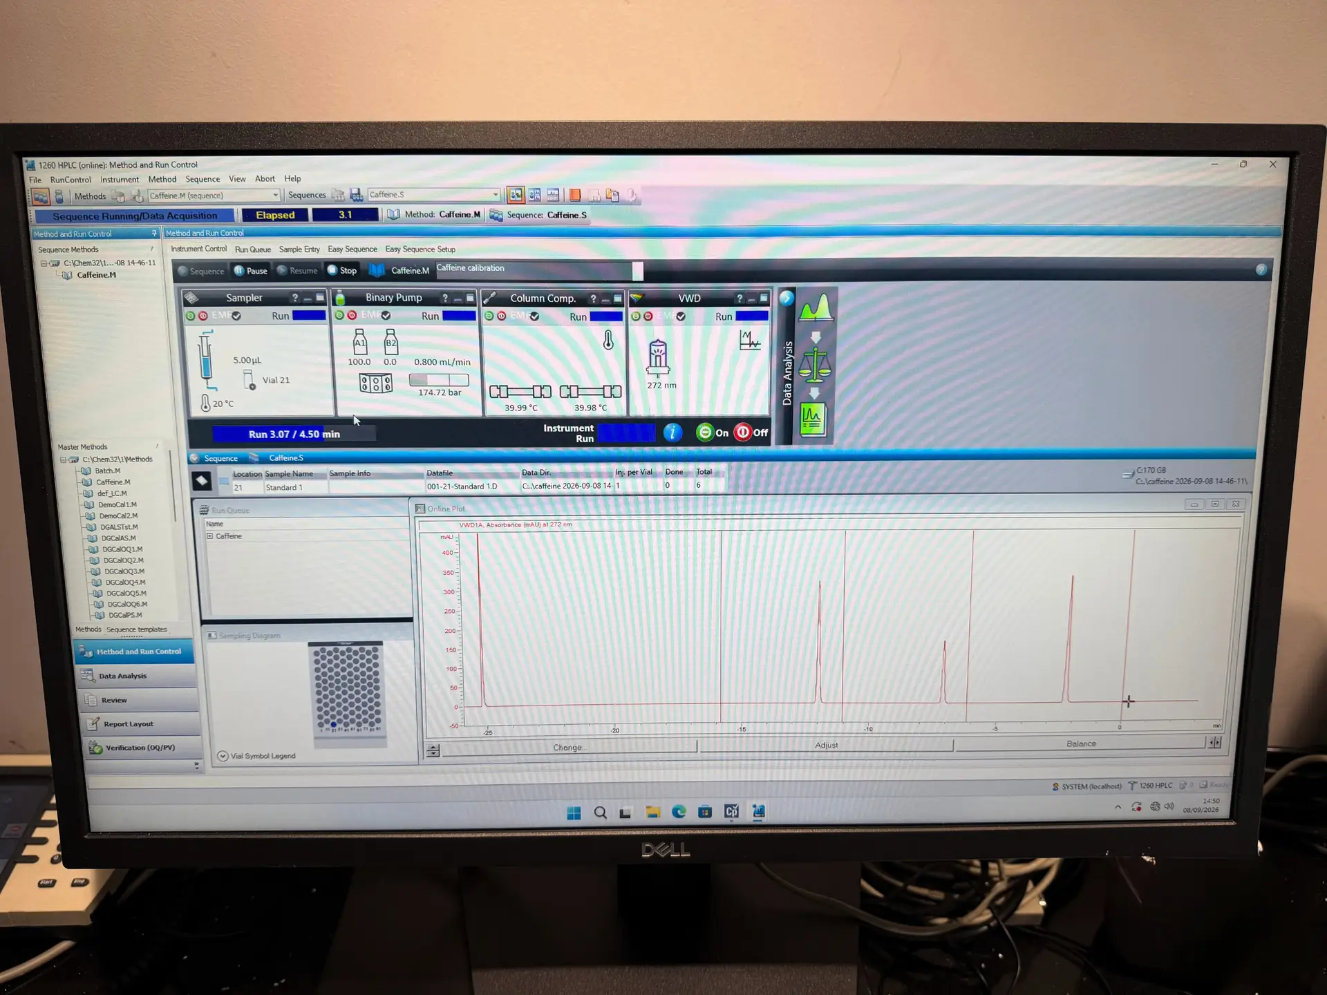Click the column thermometer icon
The height and width of the screenshot is (995, 1327).
click(x=608, y=340)
